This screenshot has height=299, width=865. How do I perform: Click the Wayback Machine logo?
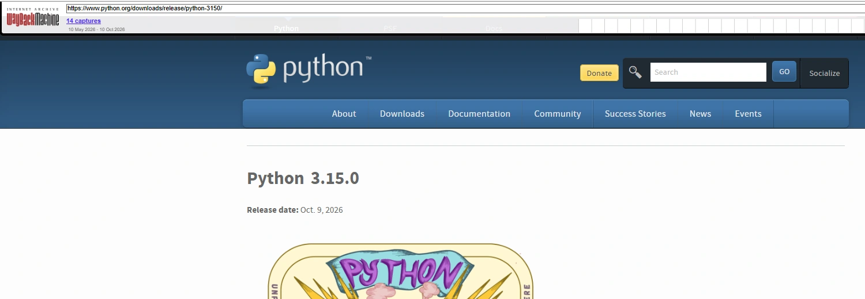(33, 18)
